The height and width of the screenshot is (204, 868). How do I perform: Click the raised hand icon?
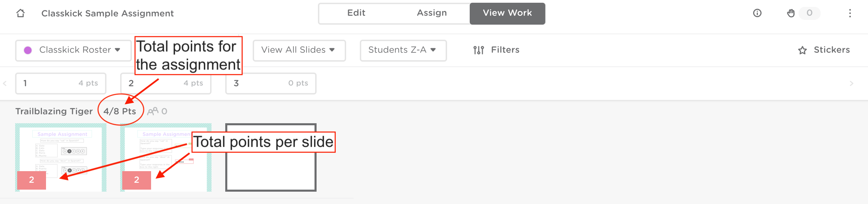click(791, 13)
